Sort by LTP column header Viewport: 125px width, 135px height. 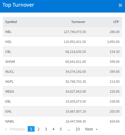pos(116,22)
